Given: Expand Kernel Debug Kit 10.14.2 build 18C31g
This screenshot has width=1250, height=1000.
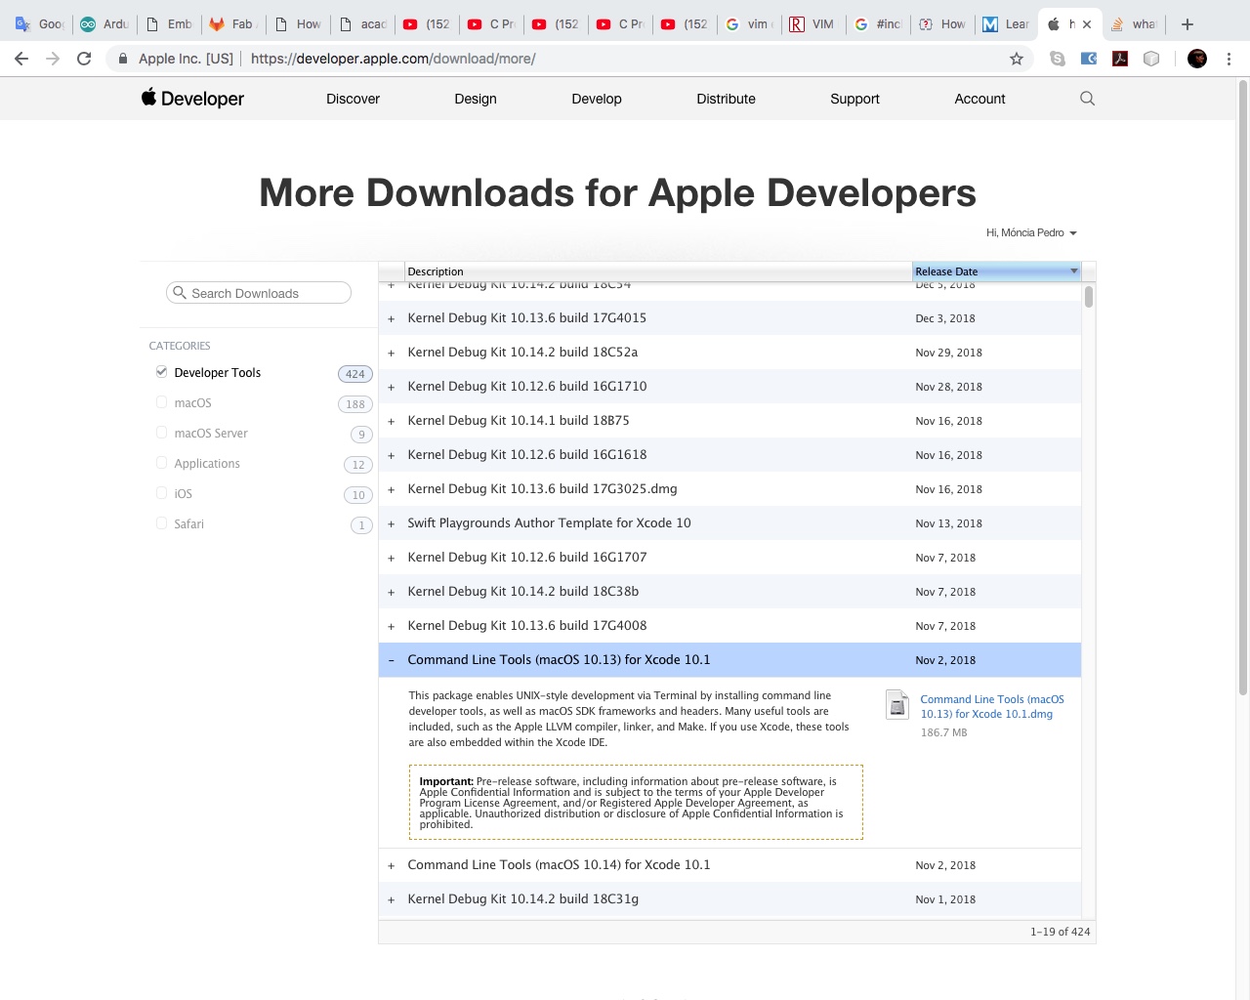Looking at the screenshot, I should coord(392,899).
